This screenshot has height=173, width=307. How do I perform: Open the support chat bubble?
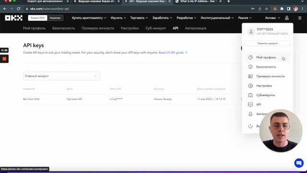pyautogui.click(x=299, y=163)
